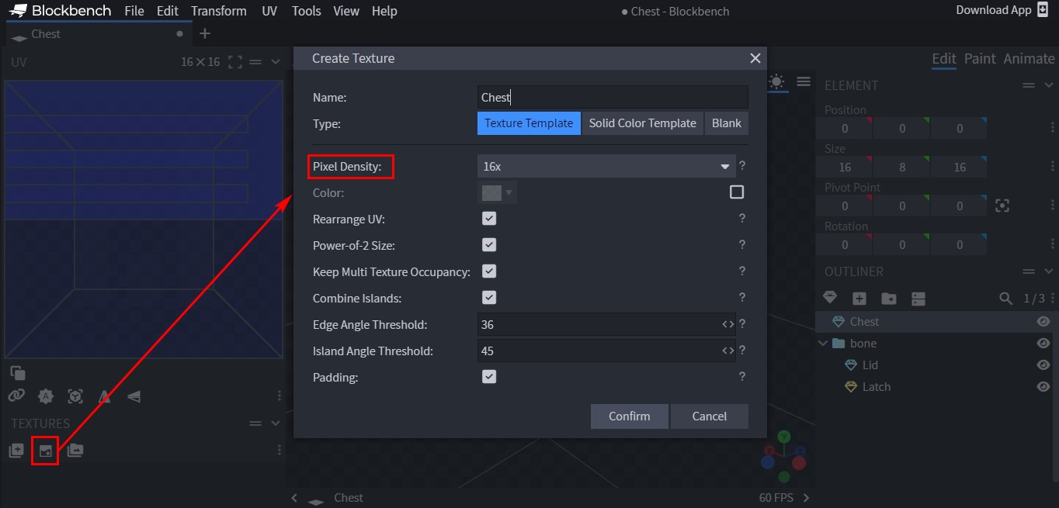Viewport: 1059px width, 508px height.
Task: Enable the Color row checkbox
Action: [737, 192]
